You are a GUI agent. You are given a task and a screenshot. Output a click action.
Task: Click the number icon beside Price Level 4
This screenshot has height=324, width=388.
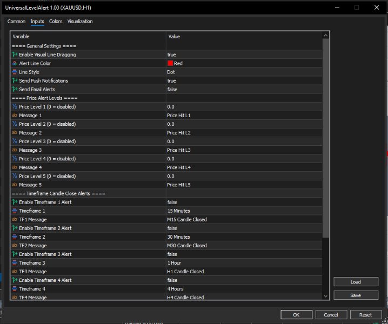(x=15, y=159)
